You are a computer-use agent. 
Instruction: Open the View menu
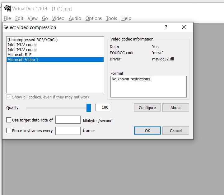tap(33, 18)
